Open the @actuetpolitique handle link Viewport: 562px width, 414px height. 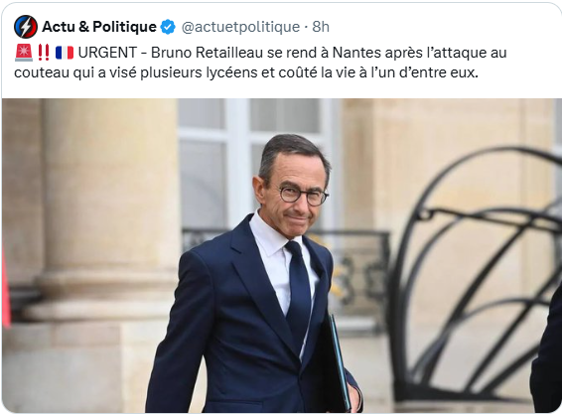click(240, 27)
